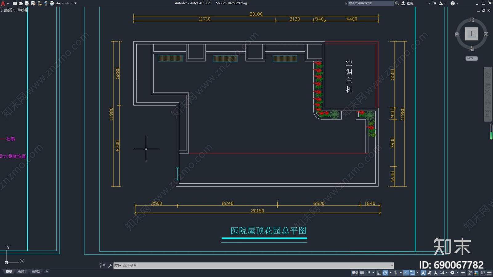Open the AutoCAD application menu logo
Image resolution: width=493 pixels, height=277 pixels.
pyautogui.click(x=3, y=3)
